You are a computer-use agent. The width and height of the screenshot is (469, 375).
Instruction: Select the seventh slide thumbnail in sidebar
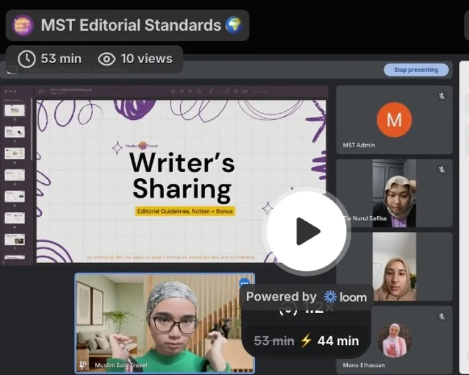click(14, 239)
